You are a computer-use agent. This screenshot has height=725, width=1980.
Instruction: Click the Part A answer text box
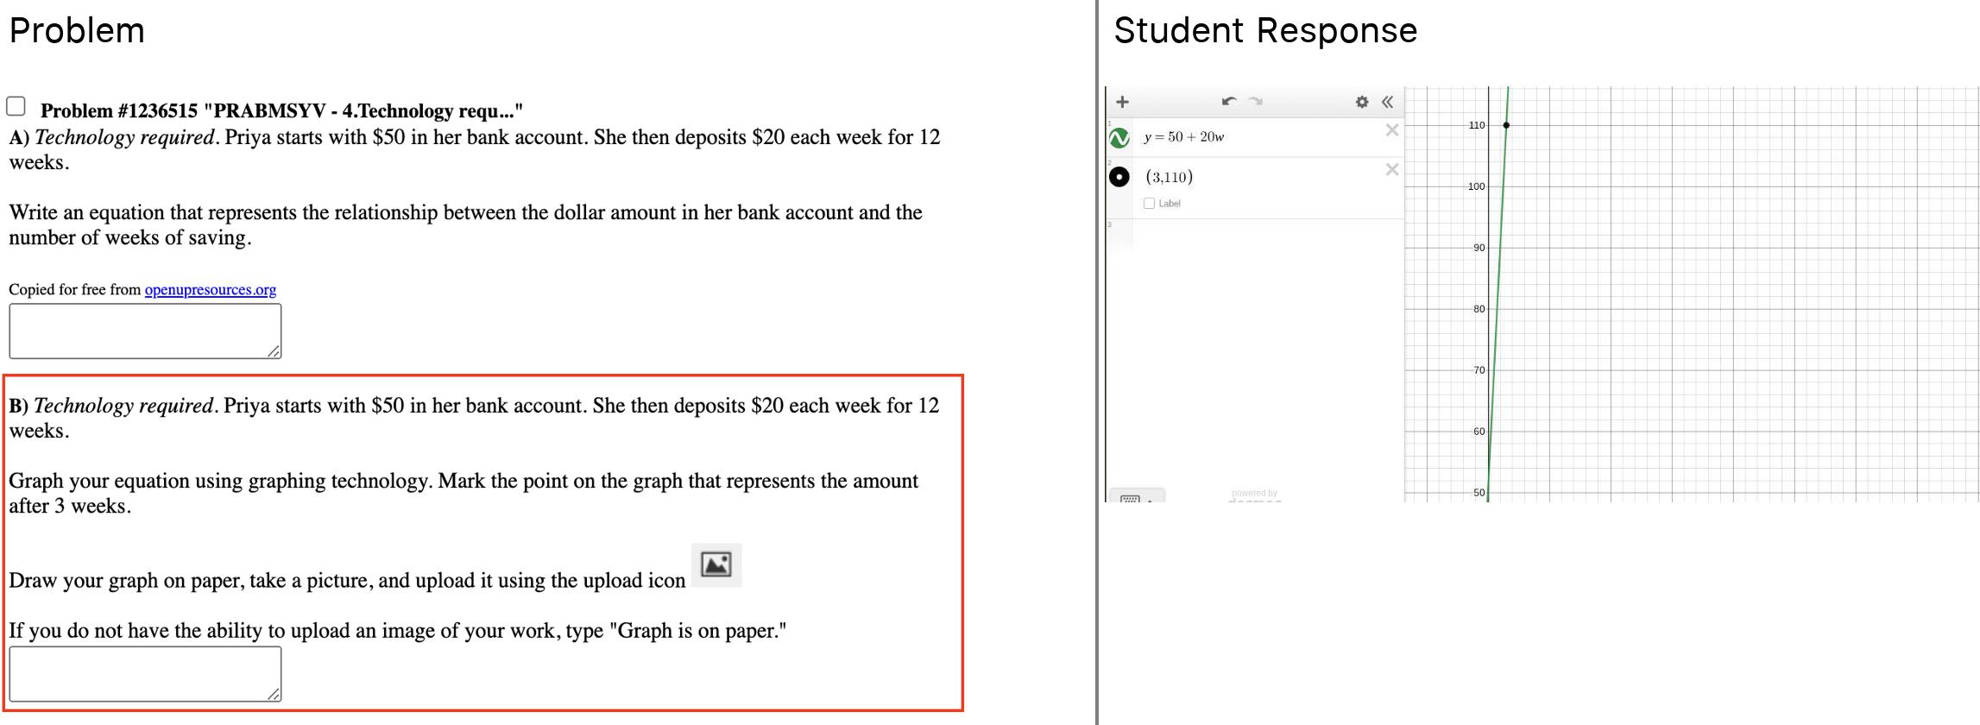coord(145,331)
